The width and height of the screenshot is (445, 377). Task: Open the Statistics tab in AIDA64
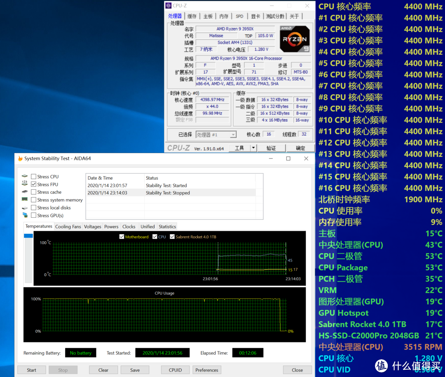pos(167,226)
